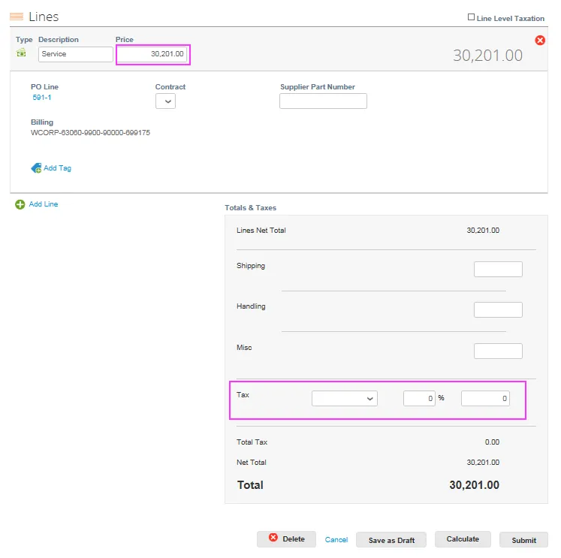Click the green plus Add Line icon
This screenshot has height=558, width=561.
(20, 204)
